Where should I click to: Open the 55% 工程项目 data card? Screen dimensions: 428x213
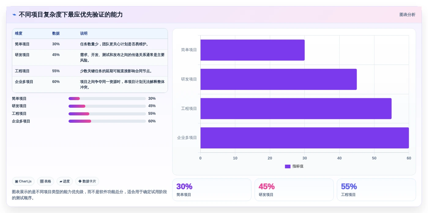pos(376,190)
